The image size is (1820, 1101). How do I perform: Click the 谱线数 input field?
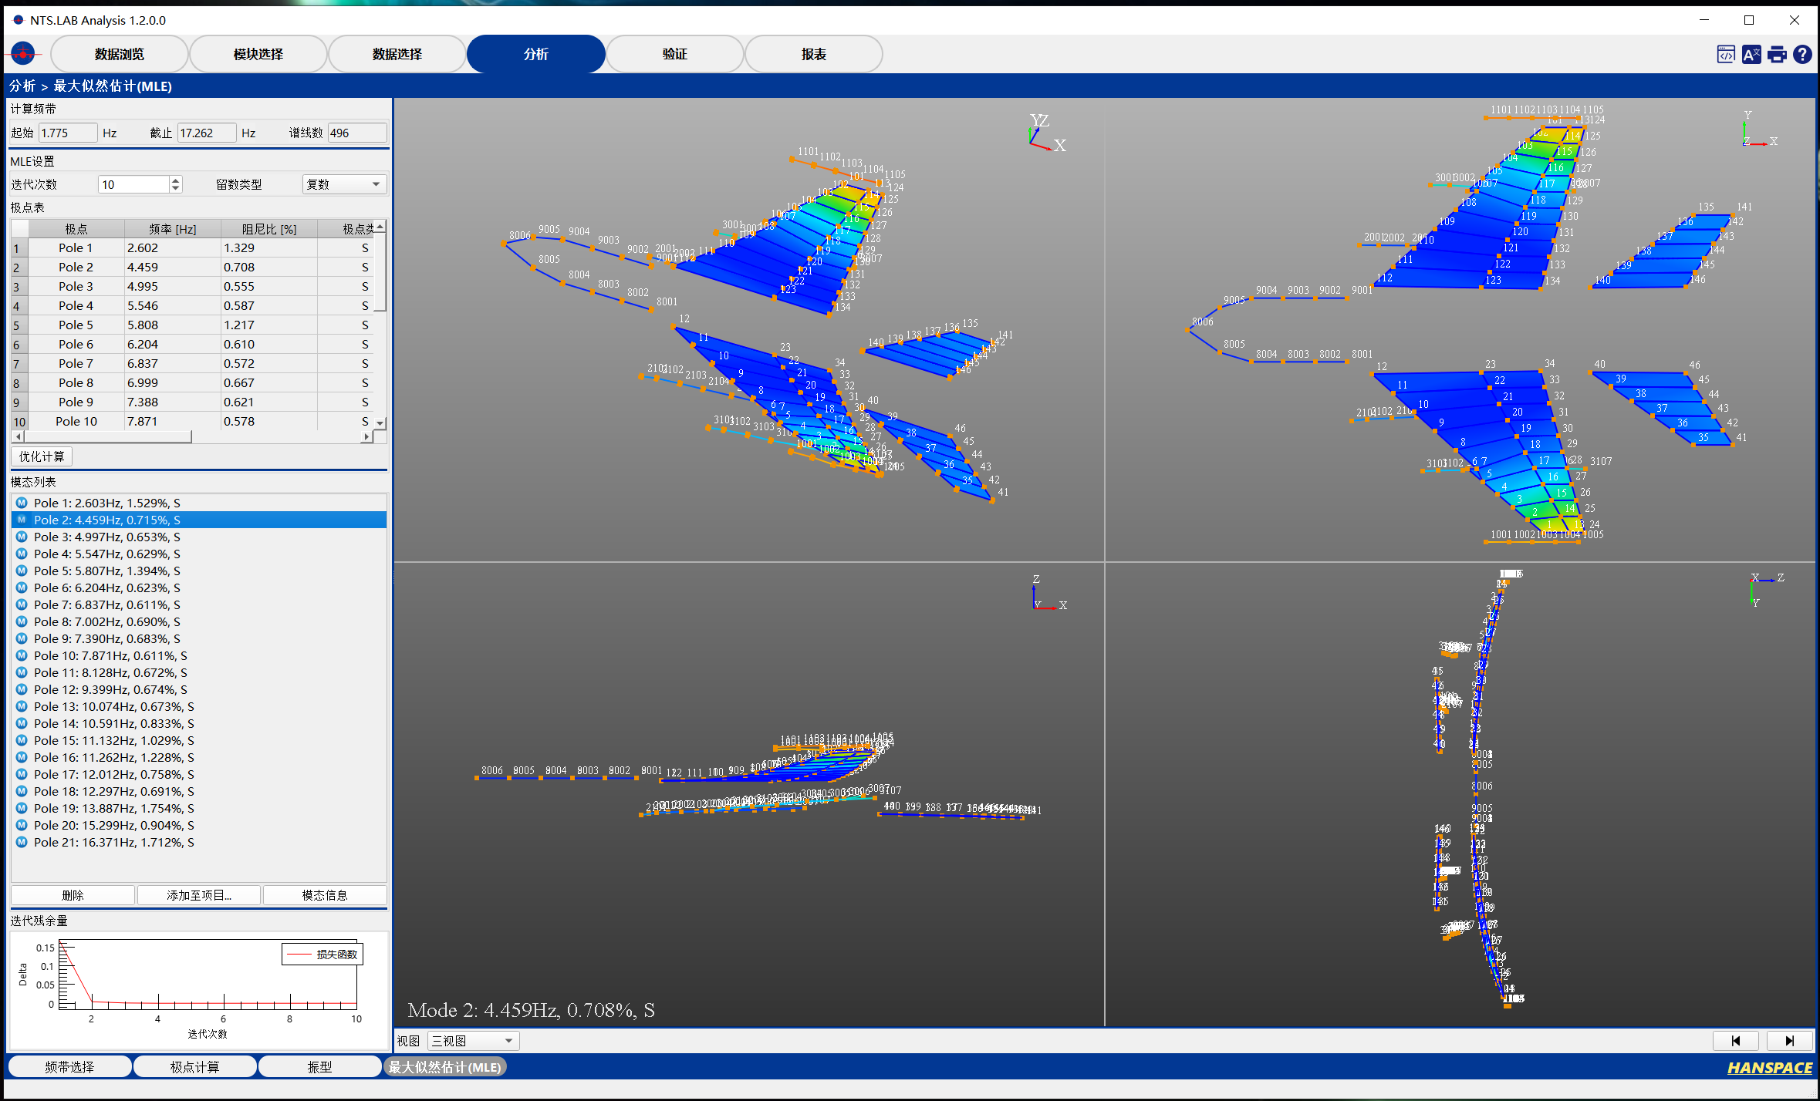point(357,133)
